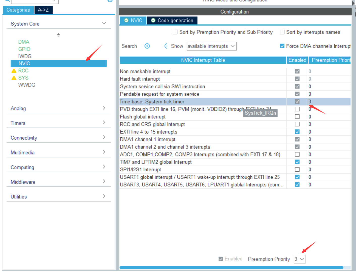This screenshot has width=356, height=273.
Task: Enable SPI1/I2S1 Interrupt checkbox
Action: tap(297, 170)
